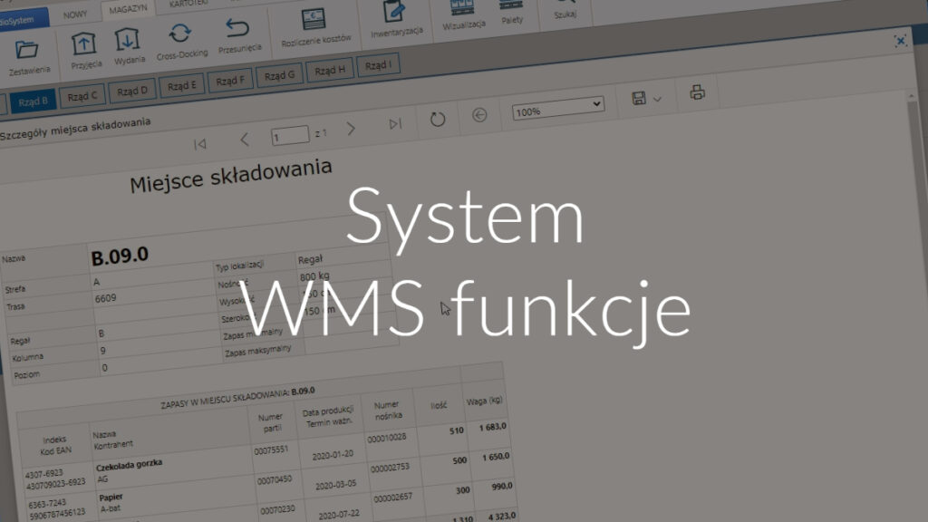Click the index 4307-6923

coord(43,474)
